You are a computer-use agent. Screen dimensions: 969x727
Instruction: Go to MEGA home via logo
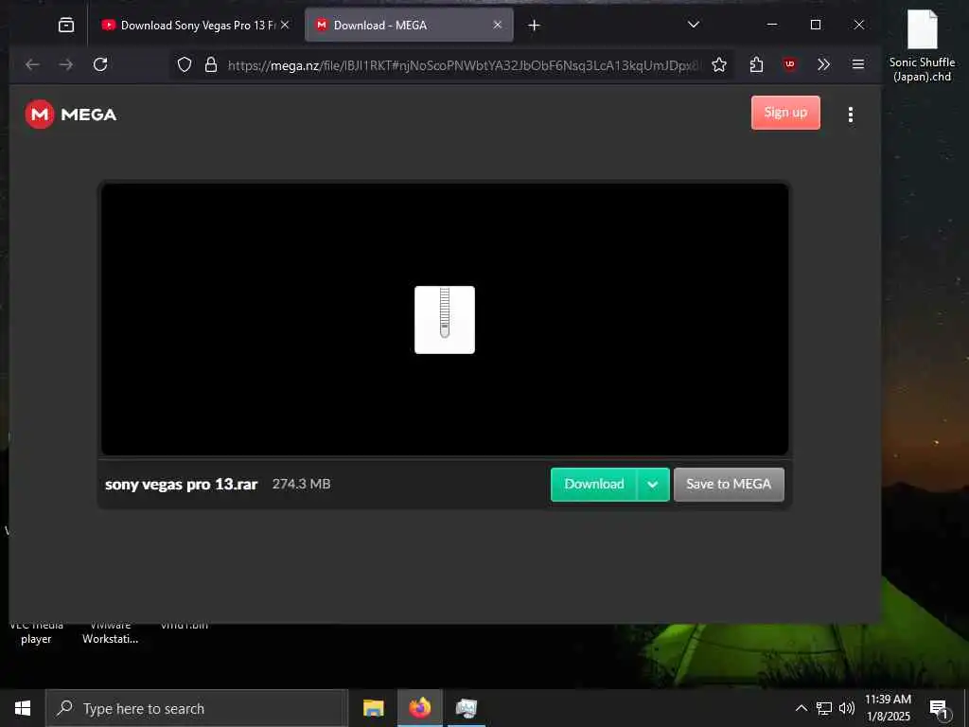[x=70, y=115]
